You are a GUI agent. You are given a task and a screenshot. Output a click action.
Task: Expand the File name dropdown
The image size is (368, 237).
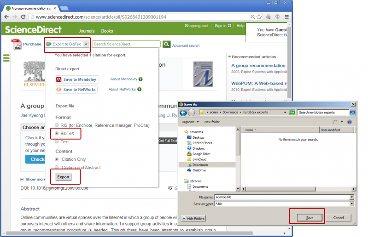click(x=351, y=197)
